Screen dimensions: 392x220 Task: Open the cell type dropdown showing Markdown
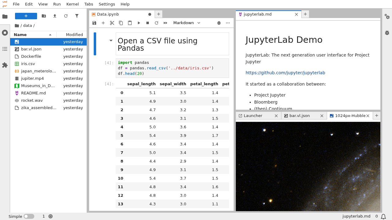[186, 23]
